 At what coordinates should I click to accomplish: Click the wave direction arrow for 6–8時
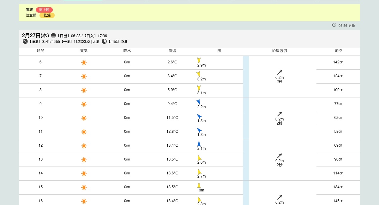(x=279, y=73)
